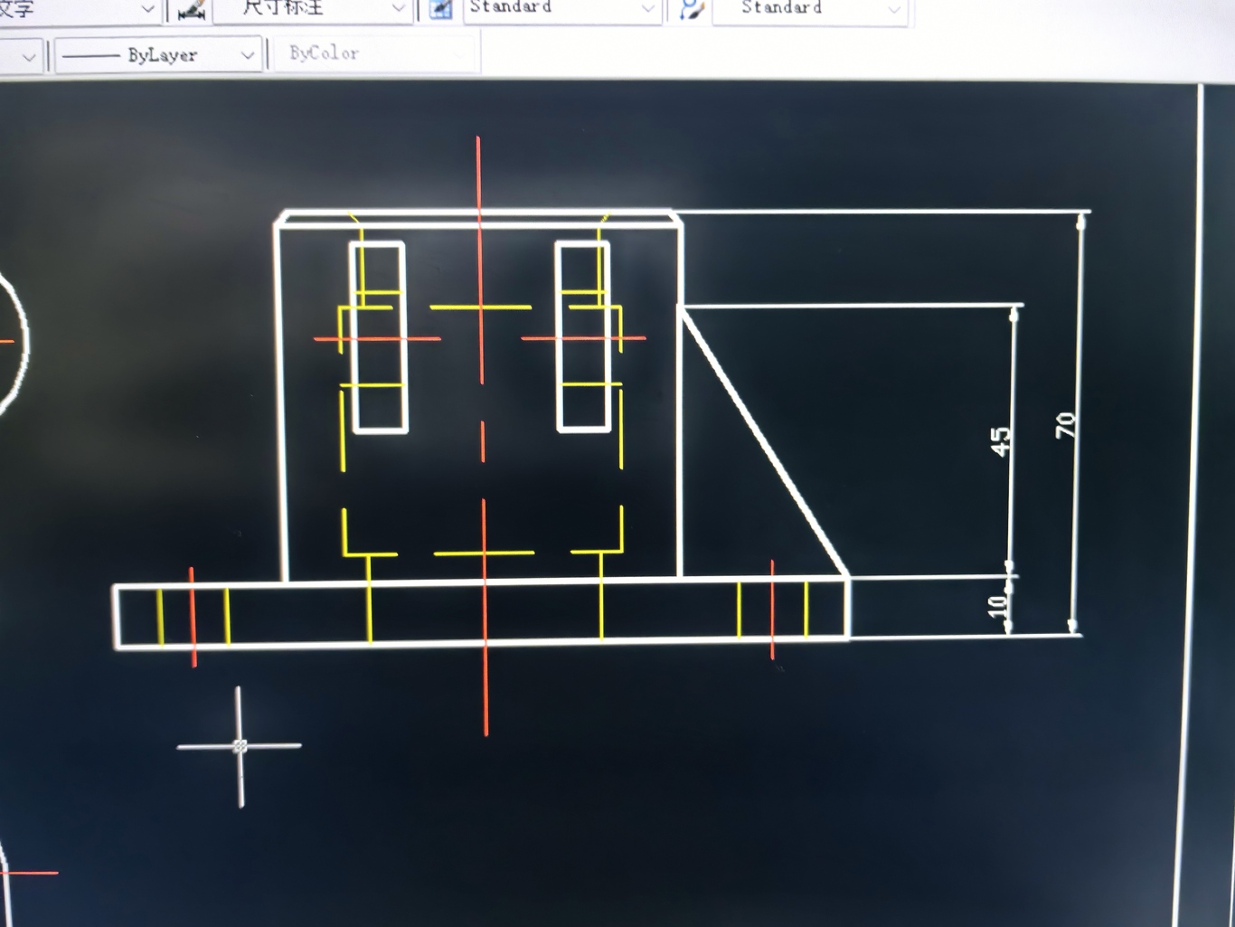Click the multileader style icon

pos(691,10)
